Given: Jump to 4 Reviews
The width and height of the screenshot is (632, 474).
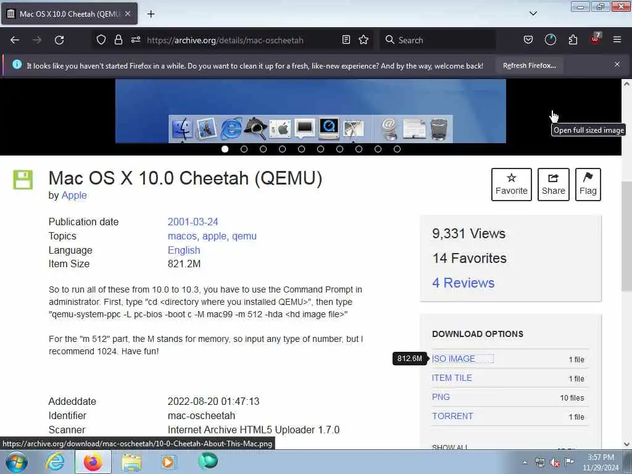Looking at the screenshot, I should pos(463,283).
